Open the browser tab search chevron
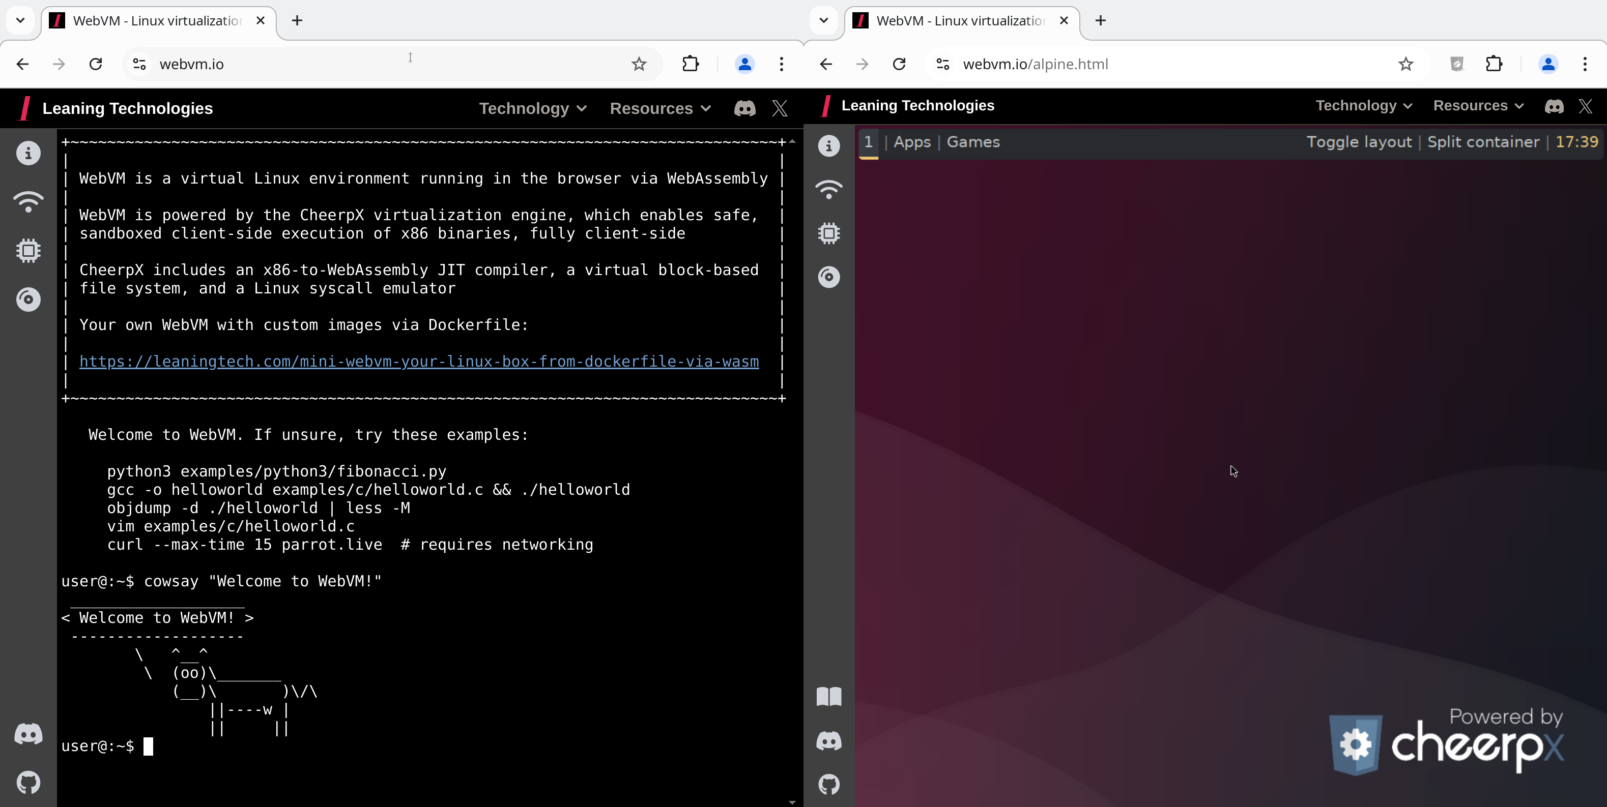1607x807 pixels. tap(20, 20)
